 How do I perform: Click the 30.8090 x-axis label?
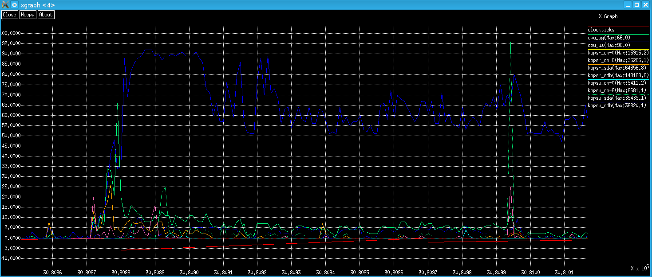tap(189, 272)
